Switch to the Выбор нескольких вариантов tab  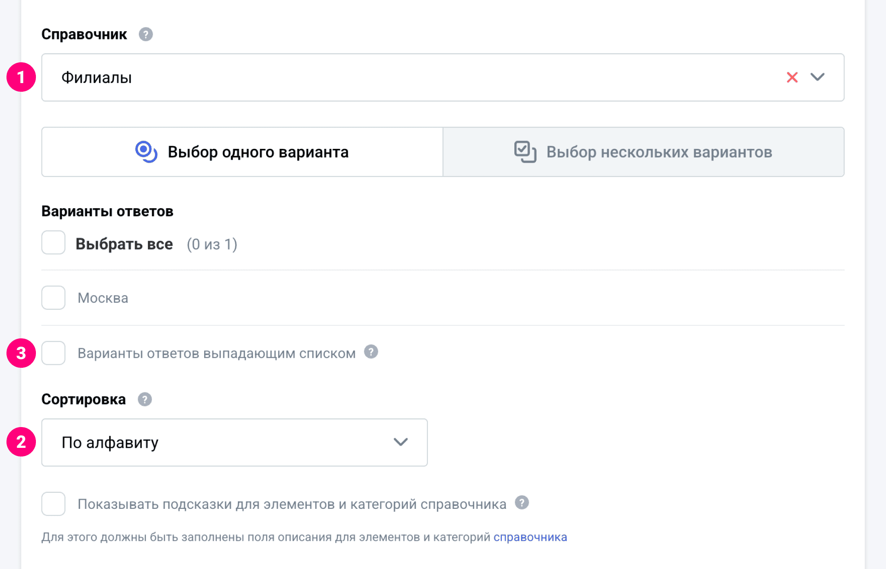[x=659, y=152]
